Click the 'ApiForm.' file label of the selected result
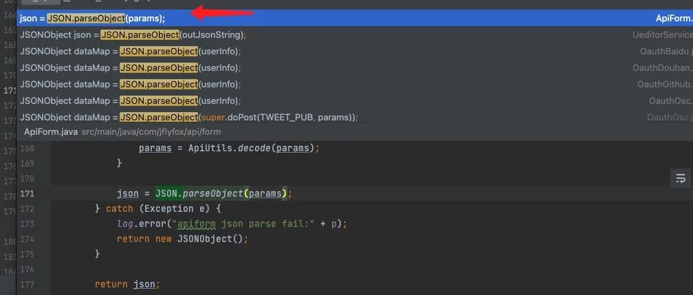Screen dimensions: 693x295 pyautogui.click(x=674, y=18)
